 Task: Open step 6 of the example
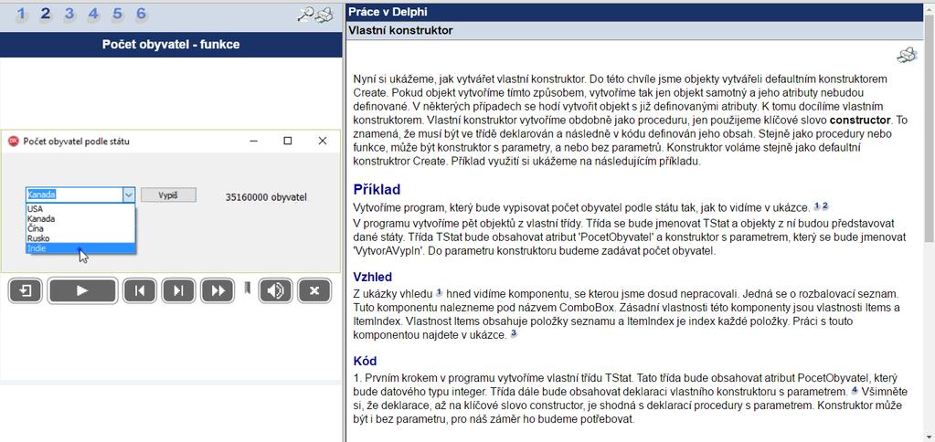[x=142, y=15]
